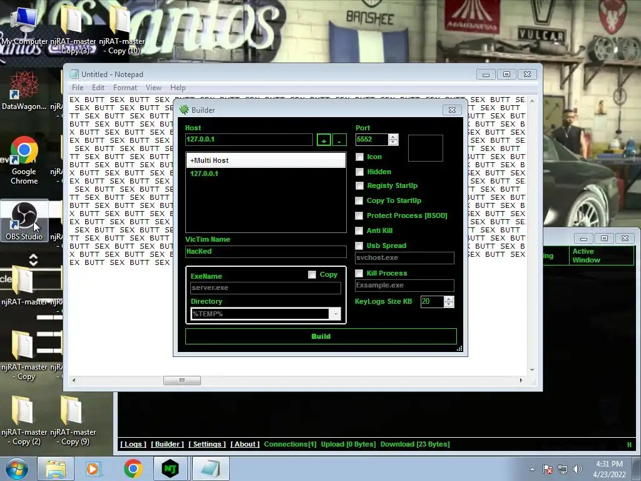641x481 pixels.
Task: Open Notepad Help menu
Action: (x=178, y=88)
